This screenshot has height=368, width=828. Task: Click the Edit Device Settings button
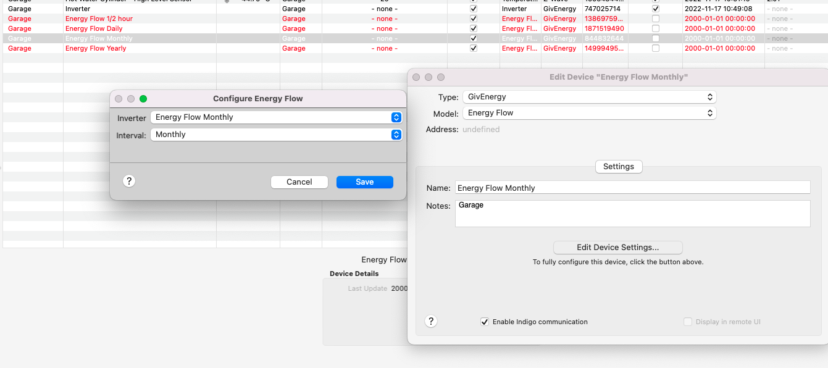(x=618, y=248)
